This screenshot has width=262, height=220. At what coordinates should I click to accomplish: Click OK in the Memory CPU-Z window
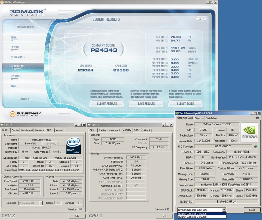164,216
